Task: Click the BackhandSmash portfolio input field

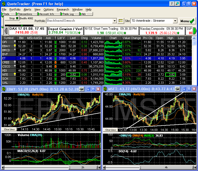Action: [x=80, y=21]
